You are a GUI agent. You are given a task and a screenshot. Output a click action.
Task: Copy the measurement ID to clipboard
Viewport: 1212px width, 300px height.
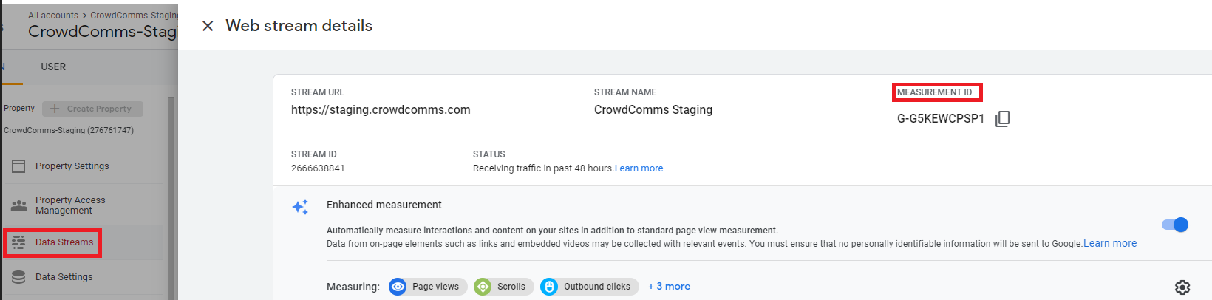pos(1002,119)
